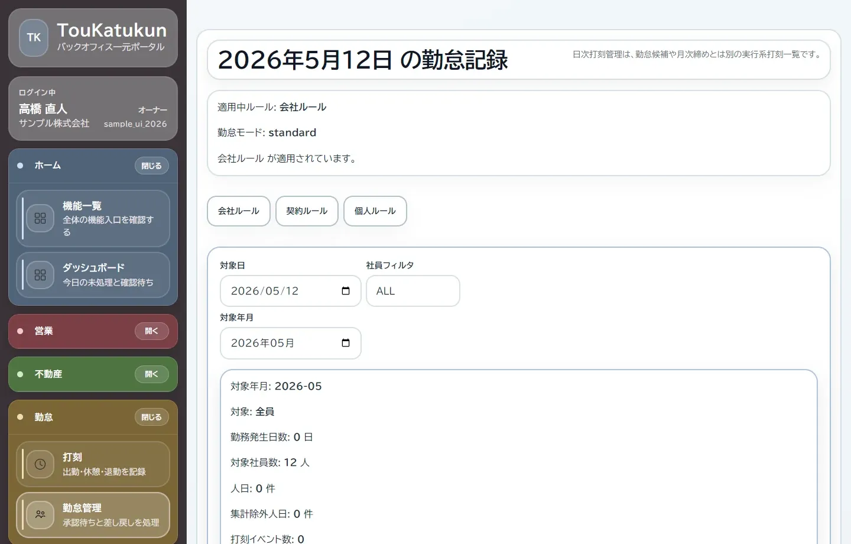Click the 勤怠管理 people icon
Viewport: 851px width, 544px height.
(40, 514)
